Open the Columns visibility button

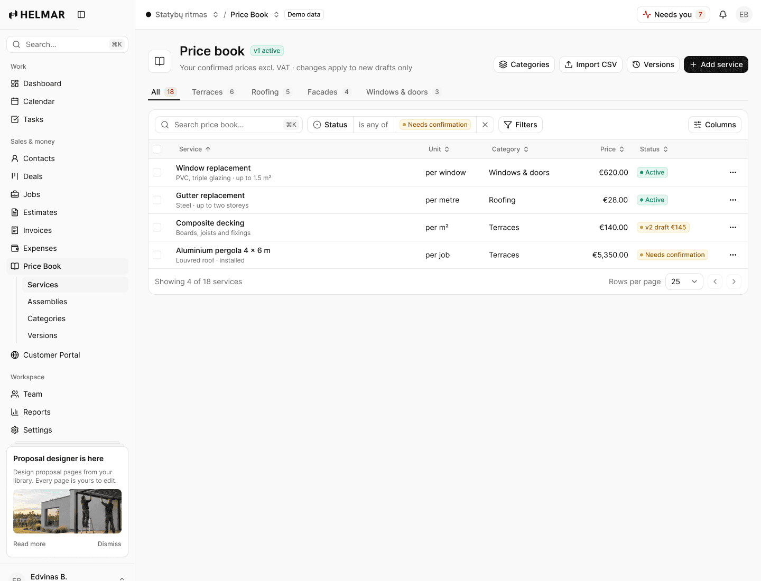[714, 125]
